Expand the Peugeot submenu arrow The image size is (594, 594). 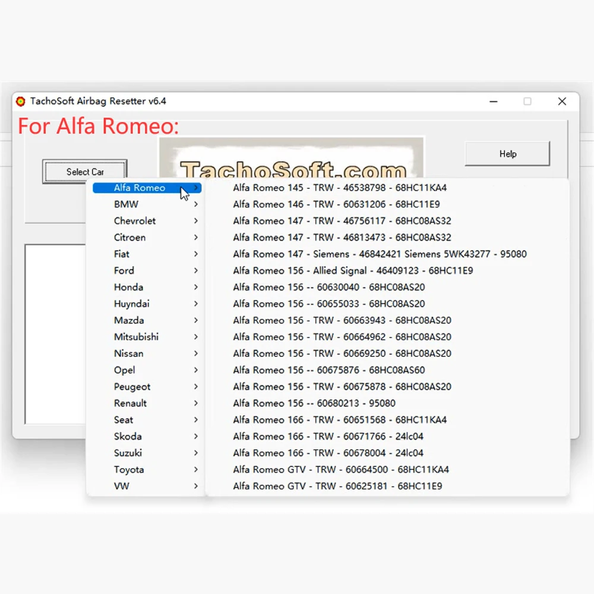tap(196, 387)
